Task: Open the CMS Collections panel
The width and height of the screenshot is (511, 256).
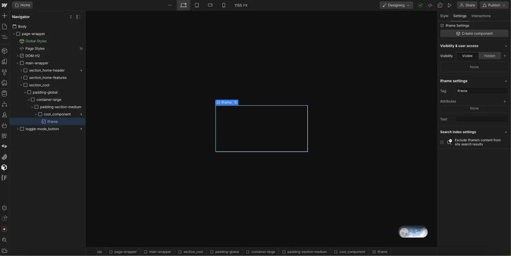Action: point(5,93)
